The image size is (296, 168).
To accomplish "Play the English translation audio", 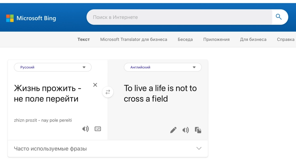I will coord(186,130).
